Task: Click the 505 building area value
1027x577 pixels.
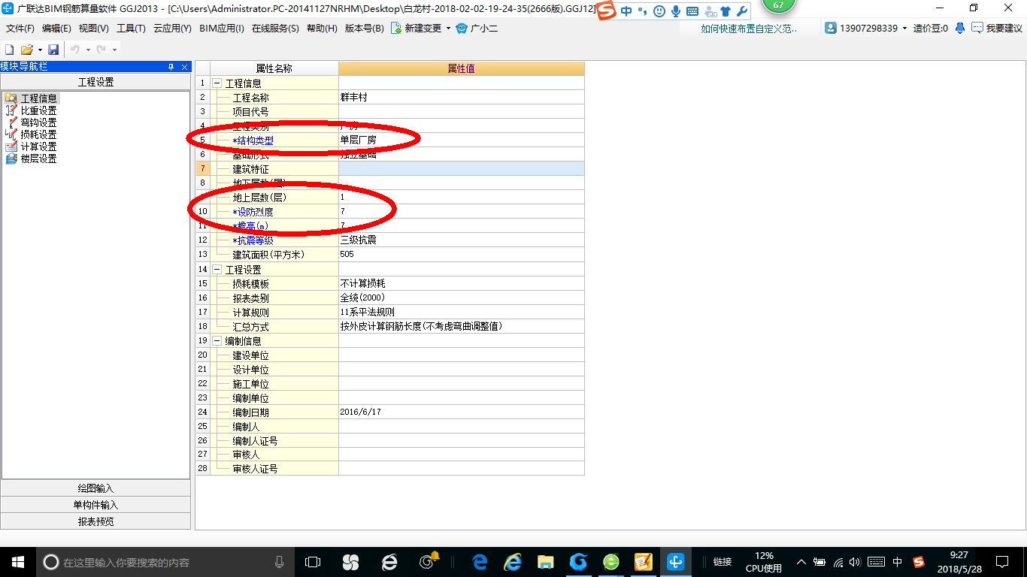Action: coord(461,255)
